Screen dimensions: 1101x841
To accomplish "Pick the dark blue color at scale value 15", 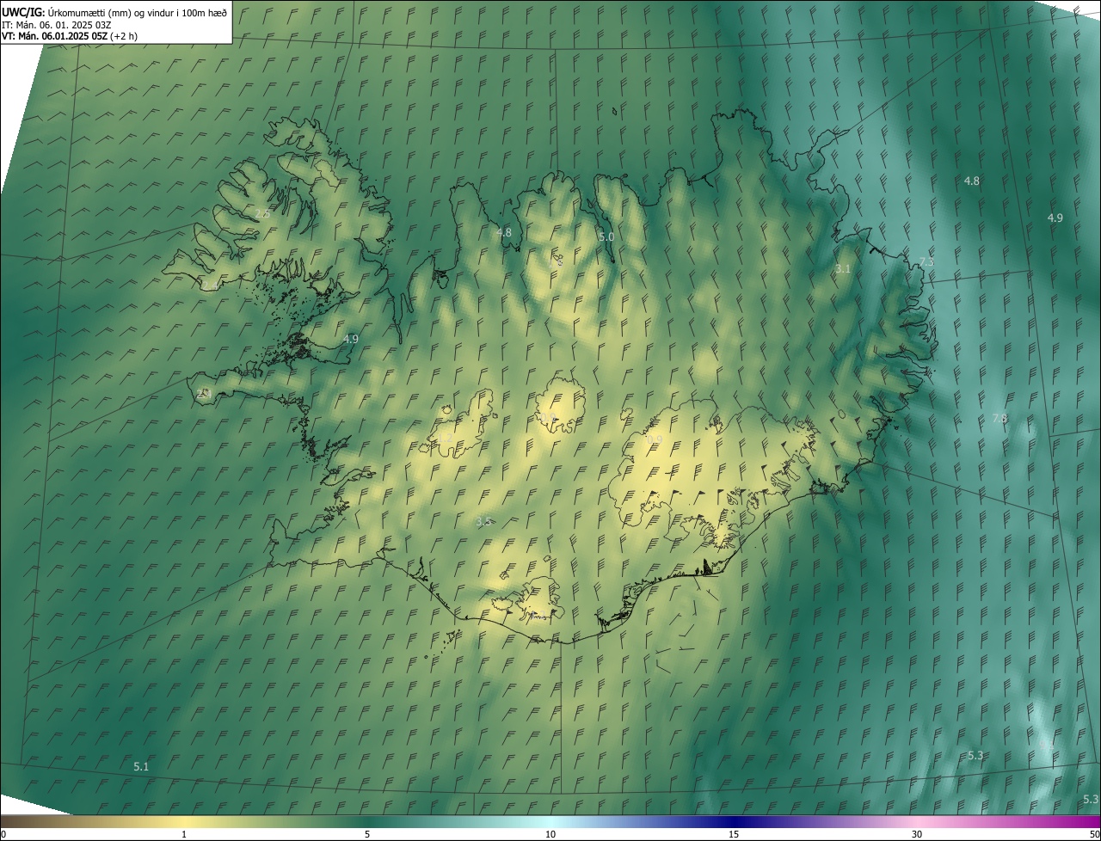I will pyautogui.click(x=734, y=821).
